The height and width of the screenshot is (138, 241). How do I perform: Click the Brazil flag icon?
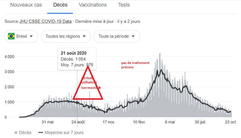[x=11, y=36]
